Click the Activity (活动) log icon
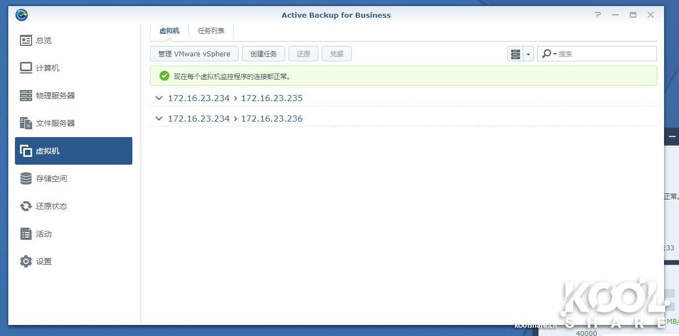Screen dimensions: 679x336 (26, 234)
